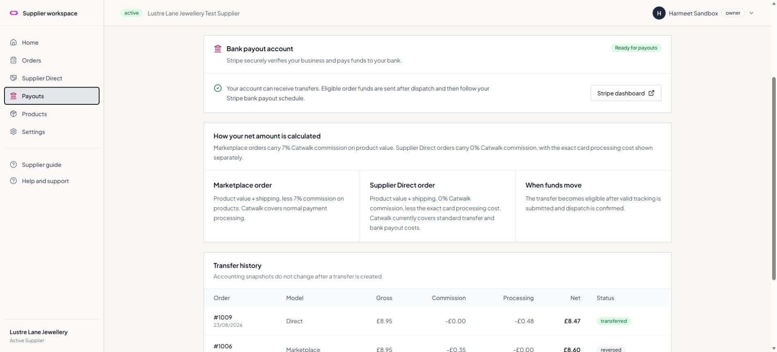Click the net amount £8.60

(572, 349)
